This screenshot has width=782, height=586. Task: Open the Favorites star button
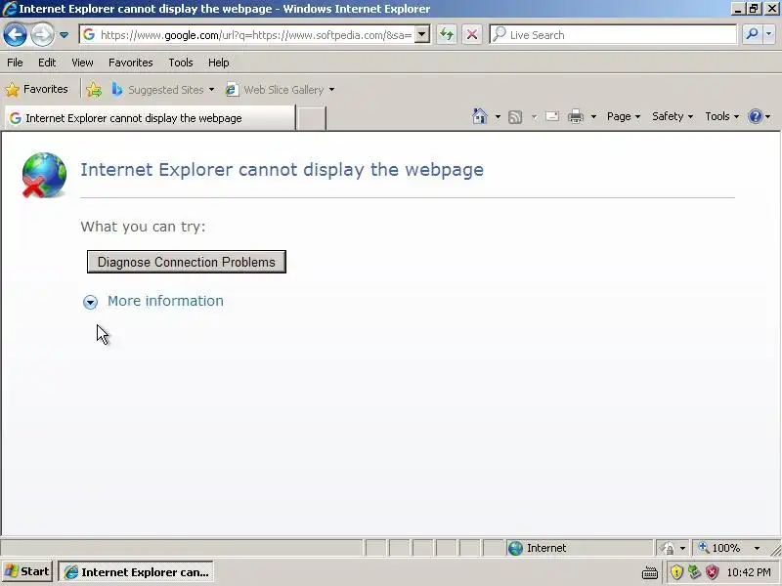[36, 89]
